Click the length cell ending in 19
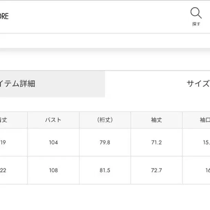The height and width of the screenshot is (210, 210). coord(3,142)
